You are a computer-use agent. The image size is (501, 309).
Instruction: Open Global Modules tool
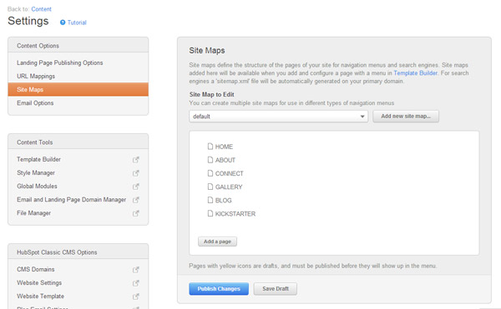[37, 186]
